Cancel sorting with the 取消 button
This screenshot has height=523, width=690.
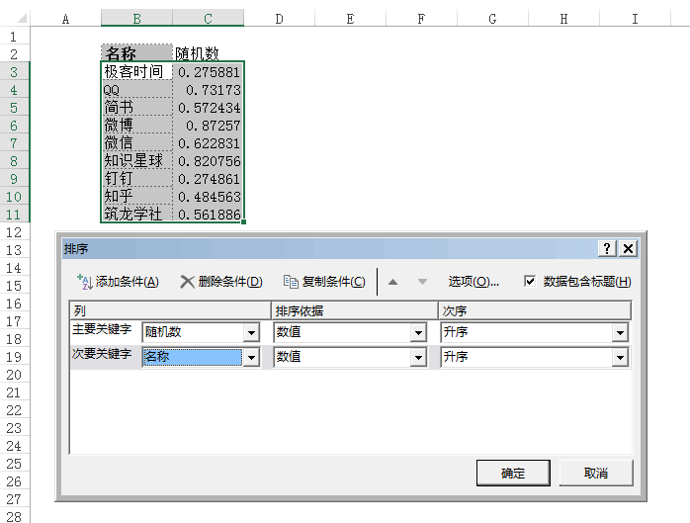pyautogui.click(x=595, y=473)
